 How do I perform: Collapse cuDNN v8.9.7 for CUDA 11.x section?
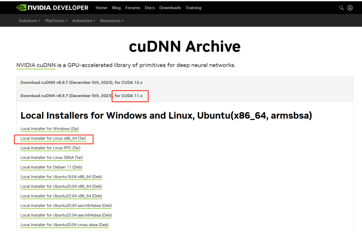[x=185, y=95]
